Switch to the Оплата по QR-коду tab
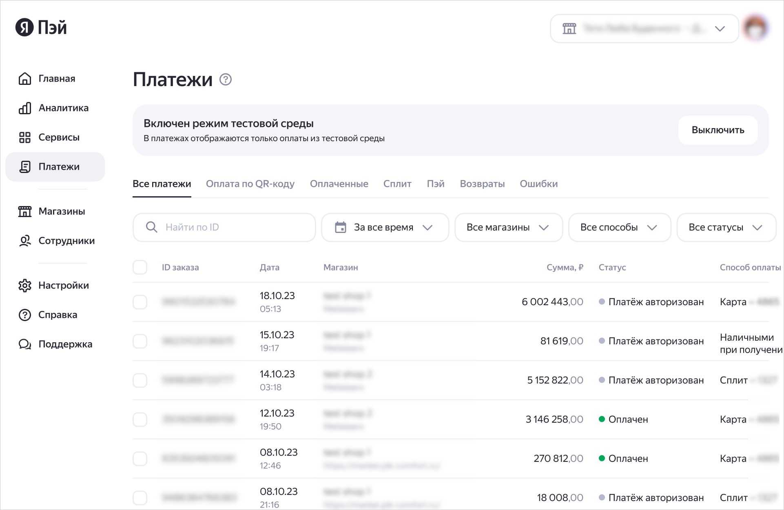The image size is (784, 510). (250, 184)
